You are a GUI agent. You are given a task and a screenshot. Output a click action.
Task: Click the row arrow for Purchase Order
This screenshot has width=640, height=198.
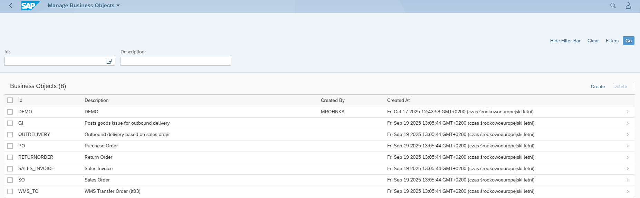coord(628,146)
